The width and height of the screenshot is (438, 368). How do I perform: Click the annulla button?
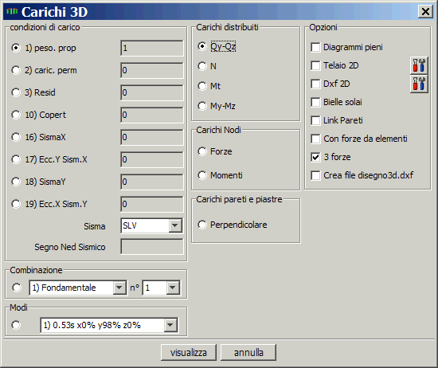pos(248,352)
